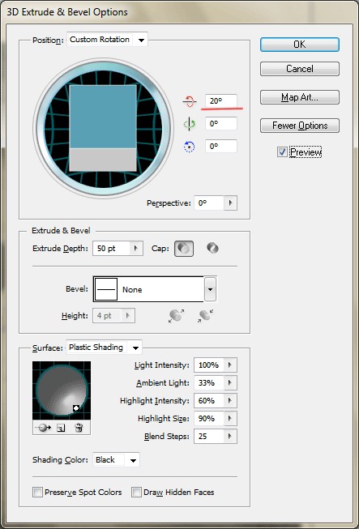Open the Map Art dialog

click(300, 97)
